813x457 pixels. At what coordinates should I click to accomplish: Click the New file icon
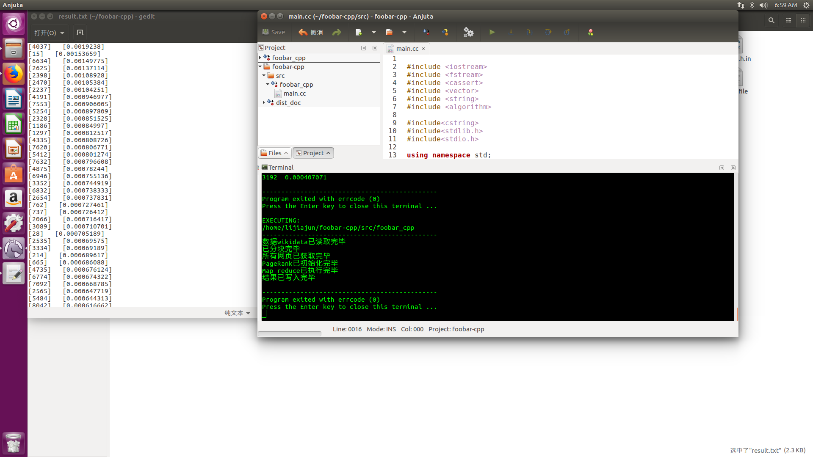point(359,32)
